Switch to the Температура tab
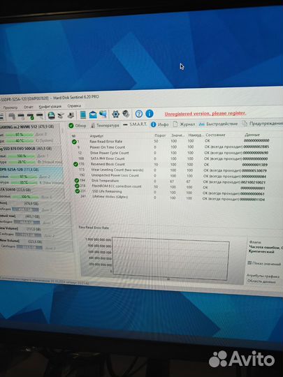This screenshot has width=283, height=377. tap(105, 125)
